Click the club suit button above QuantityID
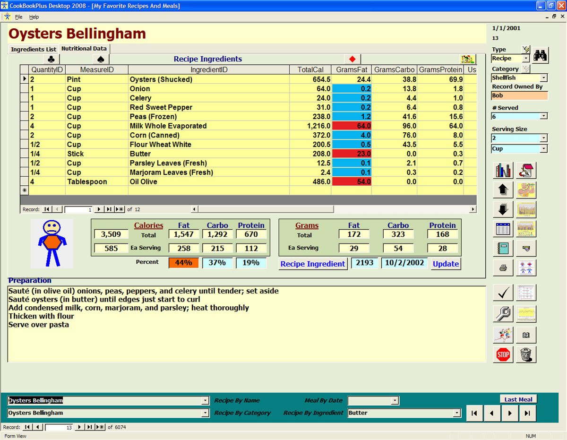The width and height of the screenshot is (567, 440). pos(51,59)
